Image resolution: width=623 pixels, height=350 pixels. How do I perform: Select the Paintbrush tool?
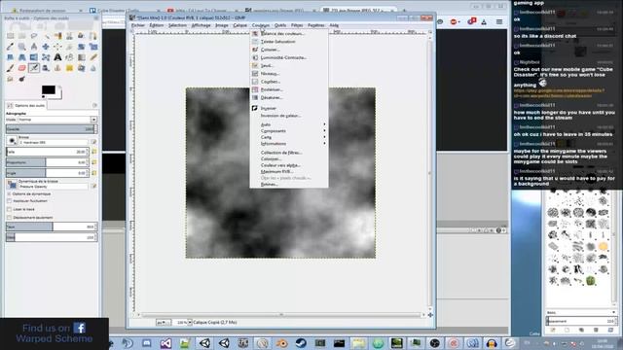click(x=10, y=68)
